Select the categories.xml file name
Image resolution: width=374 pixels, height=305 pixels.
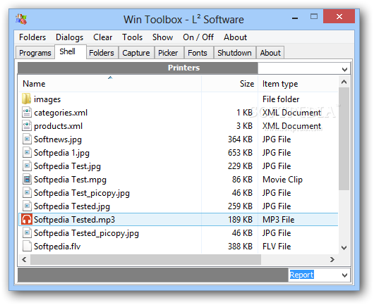tap(61, 113)
